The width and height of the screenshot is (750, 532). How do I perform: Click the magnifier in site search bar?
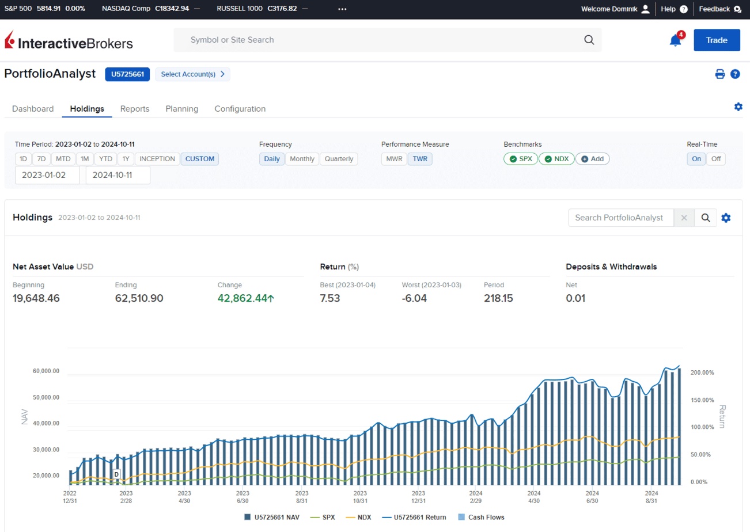(589, 40)
